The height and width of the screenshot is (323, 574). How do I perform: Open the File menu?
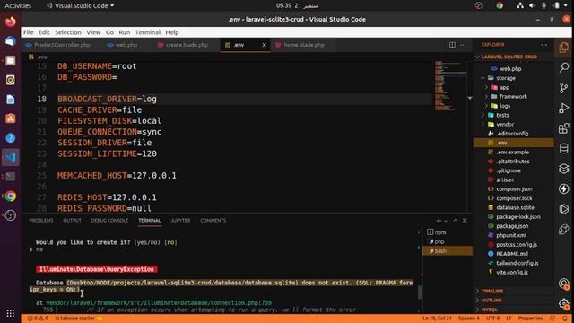point(29,32)
